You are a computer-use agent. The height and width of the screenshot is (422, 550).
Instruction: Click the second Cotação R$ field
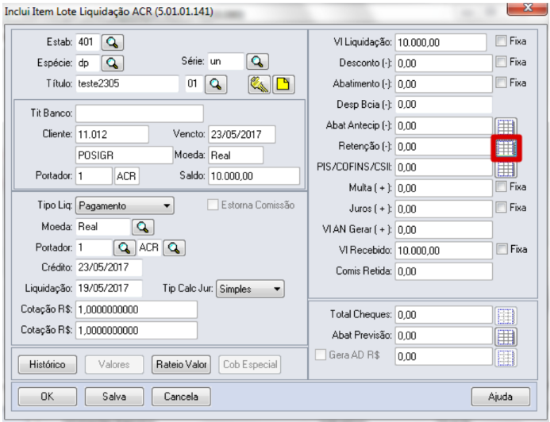coord(136,330)
